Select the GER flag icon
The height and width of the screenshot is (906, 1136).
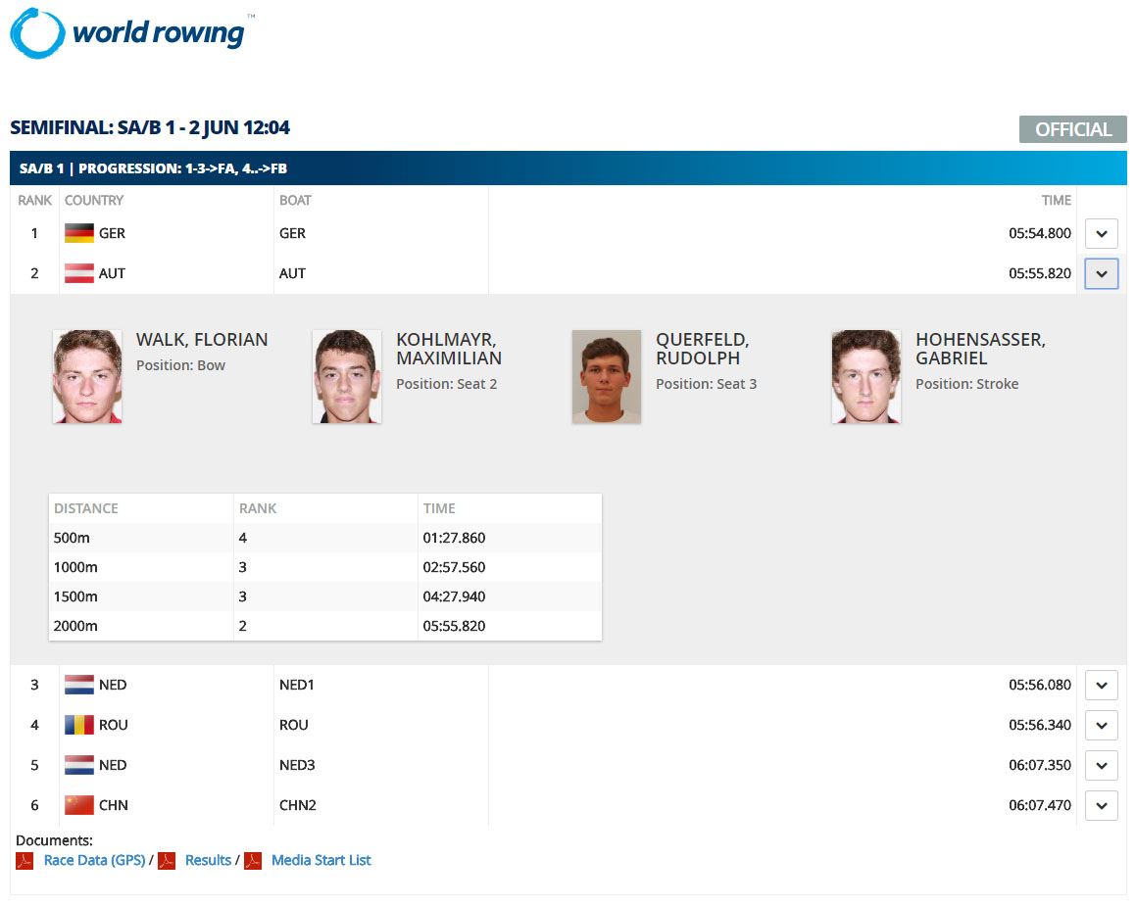pos(77,233)
